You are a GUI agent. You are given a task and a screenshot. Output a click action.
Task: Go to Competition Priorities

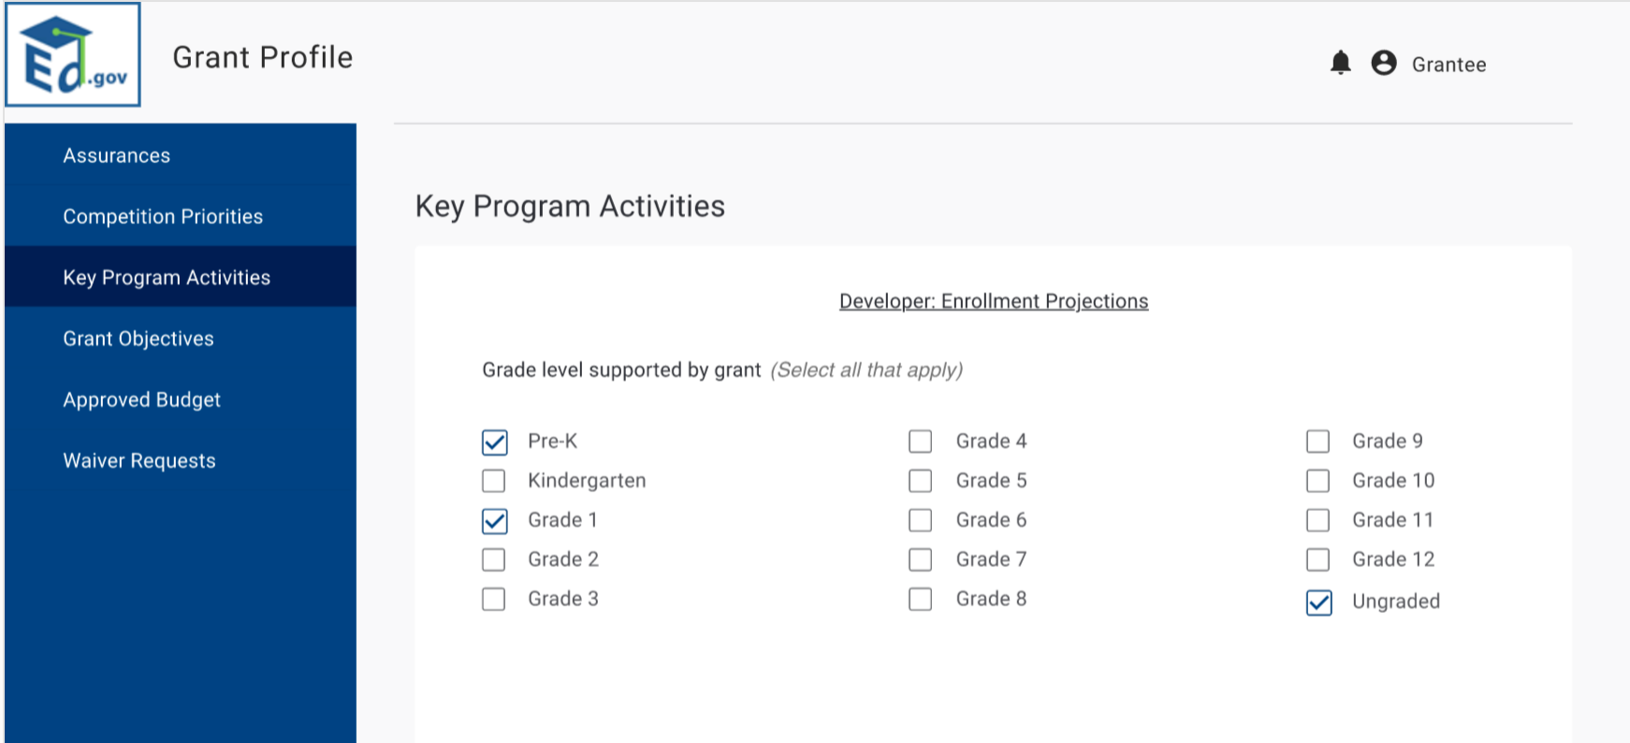[163, 216]
